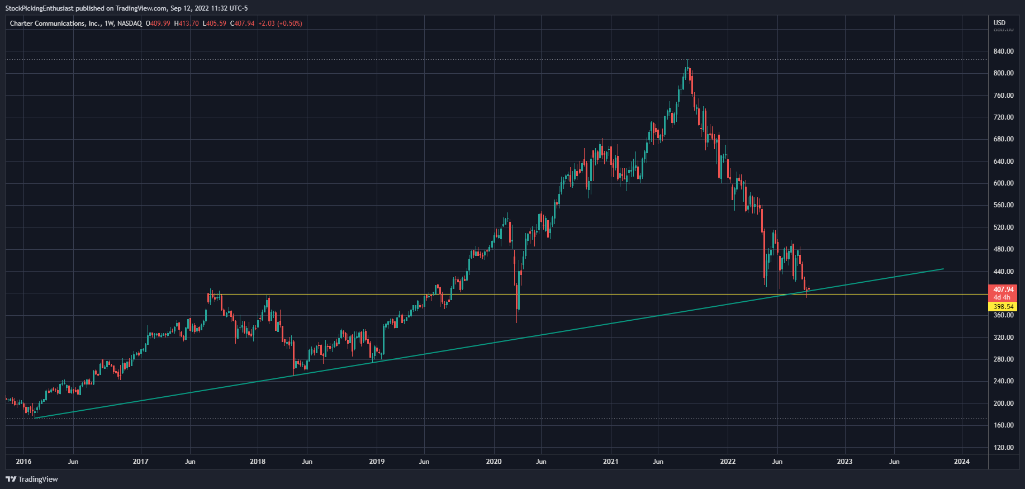Click the 560.00 price axis label
The height and width of the screenshot is (489, 1025).
click(x=1003, y=205)
